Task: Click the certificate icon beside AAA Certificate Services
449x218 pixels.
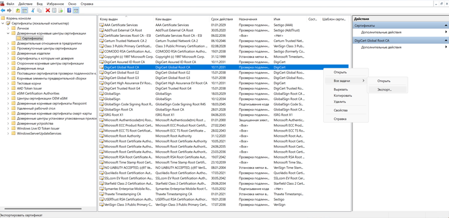Action: click(x=101, y=25)
